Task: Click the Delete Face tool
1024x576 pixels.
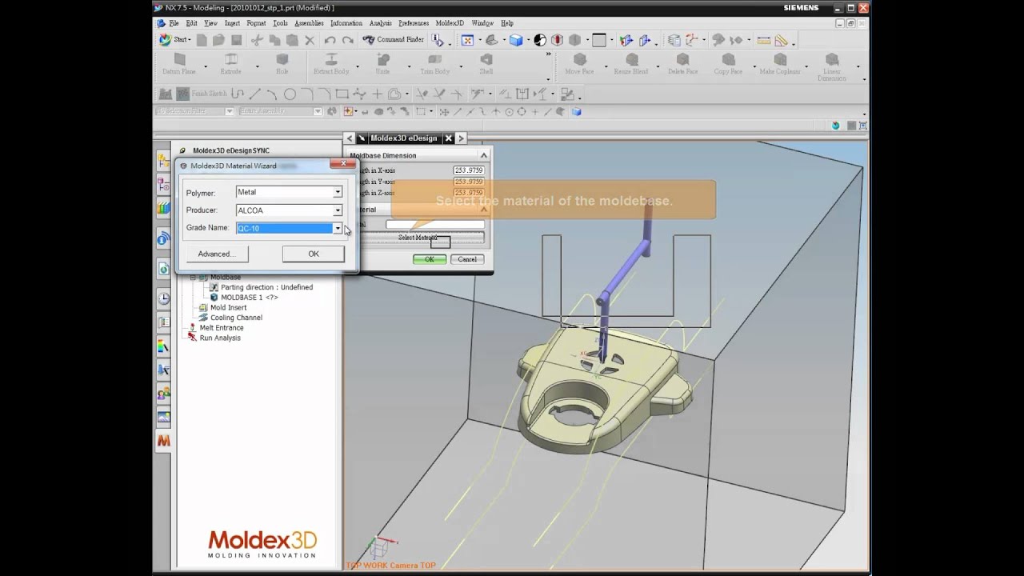Action: pyautogui.click(x=682, y=64)
